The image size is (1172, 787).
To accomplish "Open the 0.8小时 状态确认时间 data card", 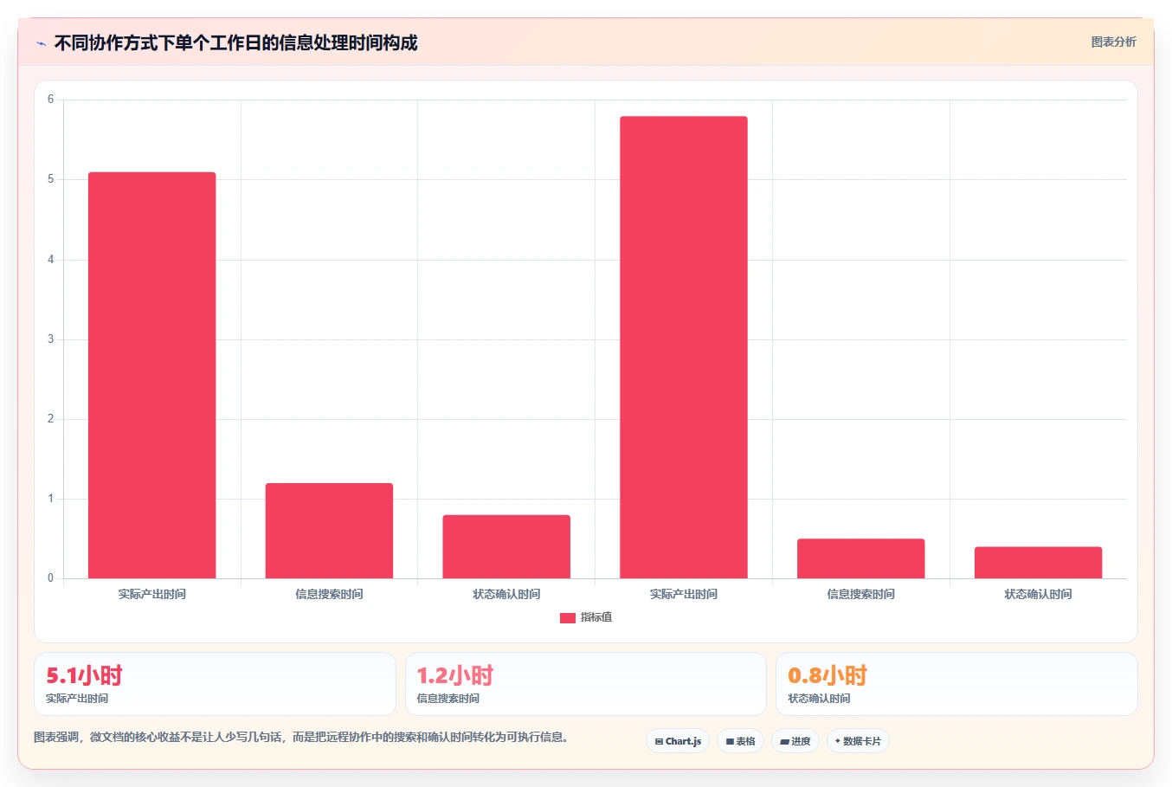I will click(x=956, y=684).
